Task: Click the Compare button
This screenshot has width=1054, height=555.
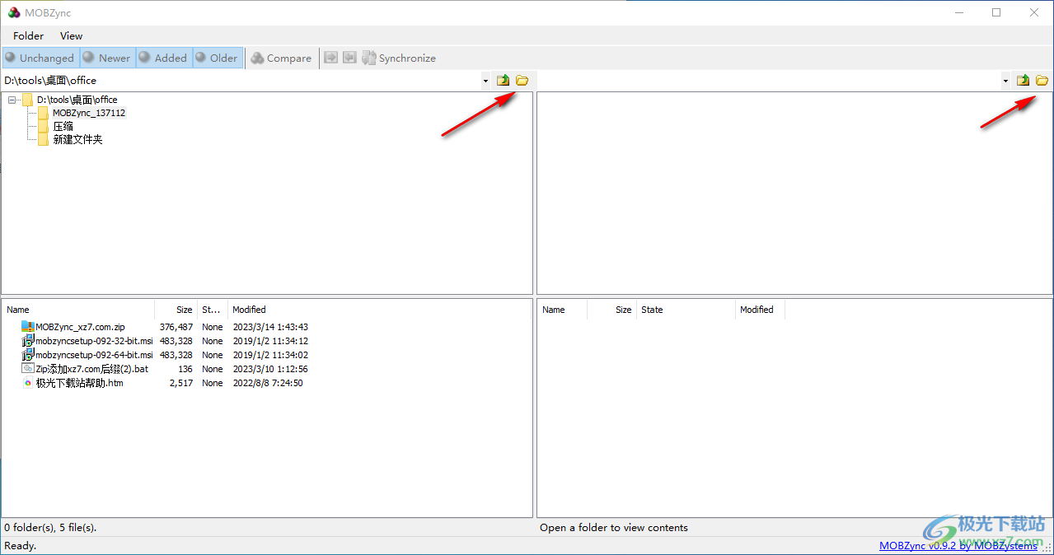Action: coord(281,58)
